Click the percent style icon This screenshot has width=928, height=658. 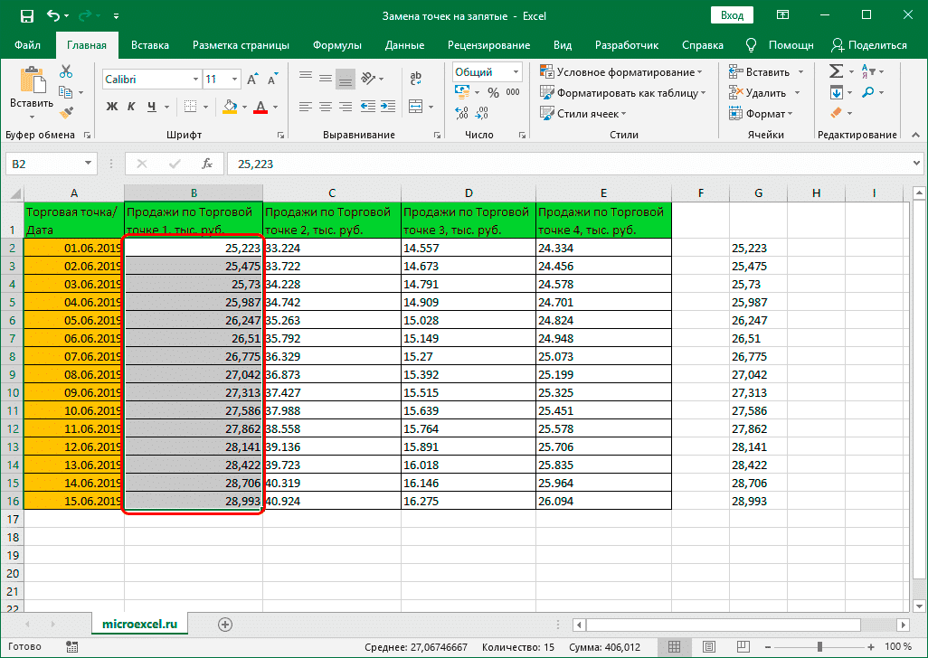(x=492, y=91)
